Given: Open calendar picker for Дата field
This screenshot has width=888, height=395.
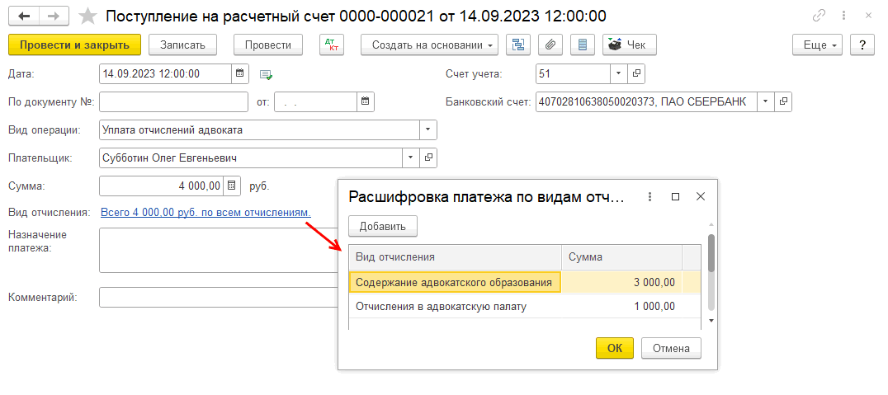Looking at the screenshot, I should point(239,73).
